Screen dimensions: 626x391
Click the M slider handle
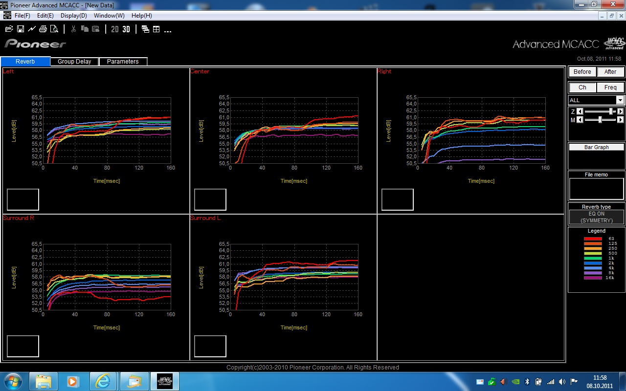click(x=600, y=120)
